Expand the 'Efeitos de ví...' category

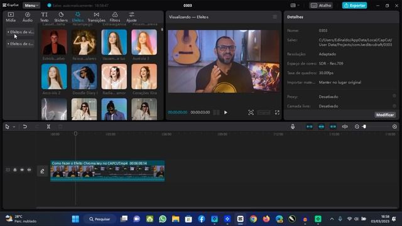(x=21, y=32)
